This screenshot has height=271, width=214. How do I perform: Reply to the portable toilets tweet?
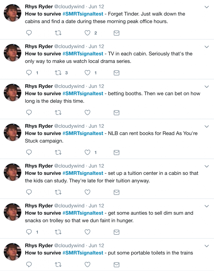29,264
